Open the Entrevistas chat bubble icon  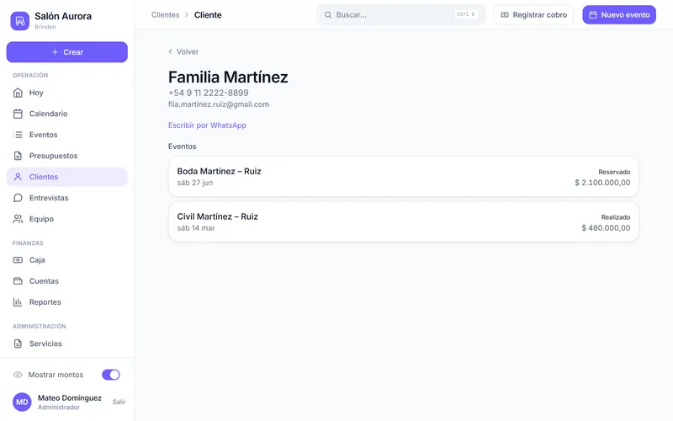18,198
